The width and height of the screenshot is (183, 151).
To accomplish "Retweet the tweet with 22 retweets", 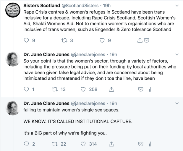I will (x=56, y=144).
